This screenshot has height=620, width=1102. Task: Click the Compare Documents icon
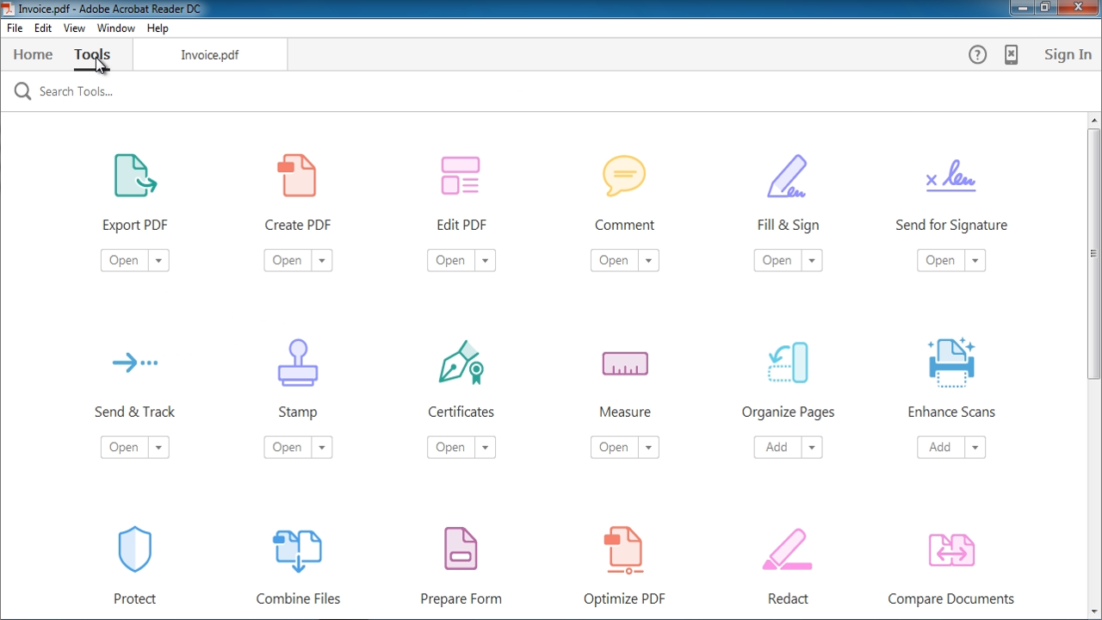click(x=951, y=549)
